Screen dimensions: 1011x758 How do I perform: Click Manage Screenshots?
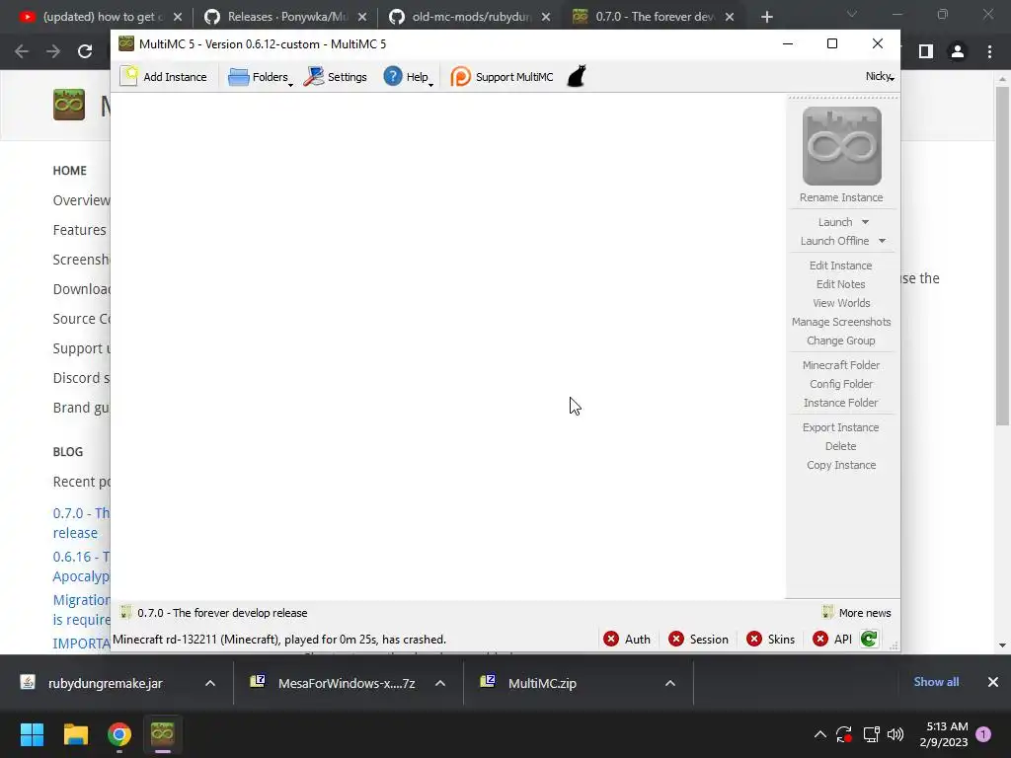tap(841, 322)
